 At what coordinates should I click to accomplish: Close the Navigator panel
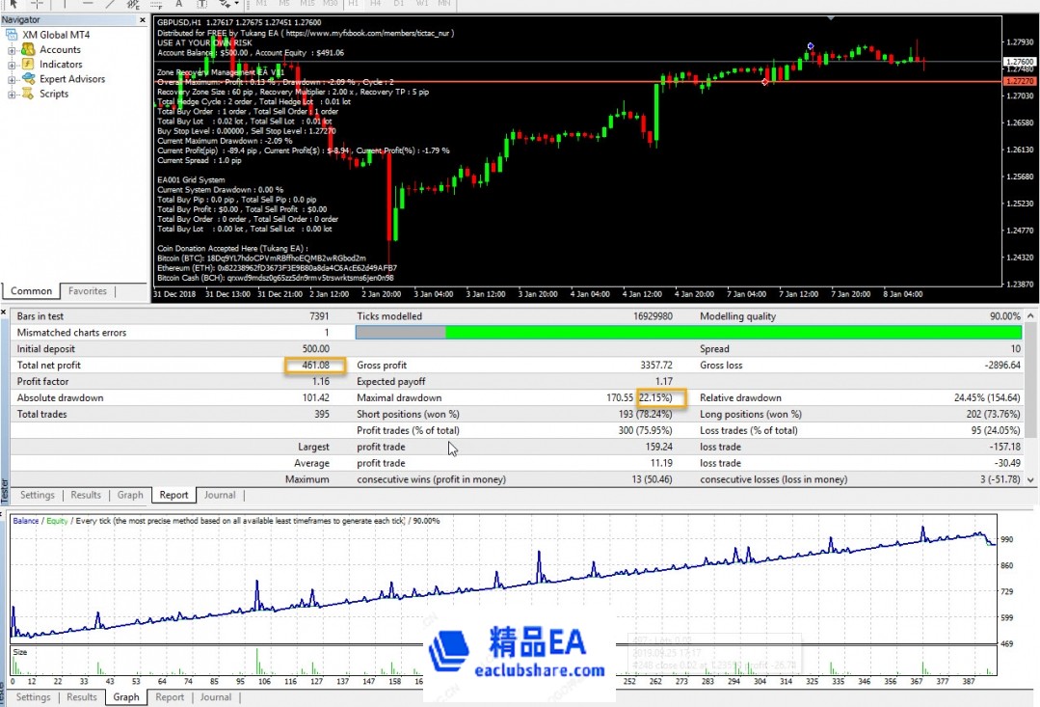143,19
